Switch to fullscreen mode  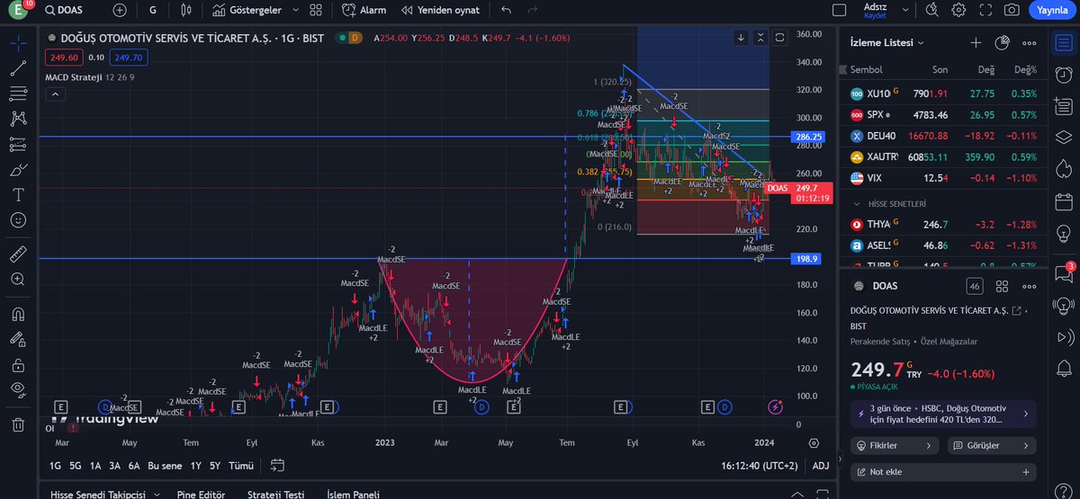point(985,11)
